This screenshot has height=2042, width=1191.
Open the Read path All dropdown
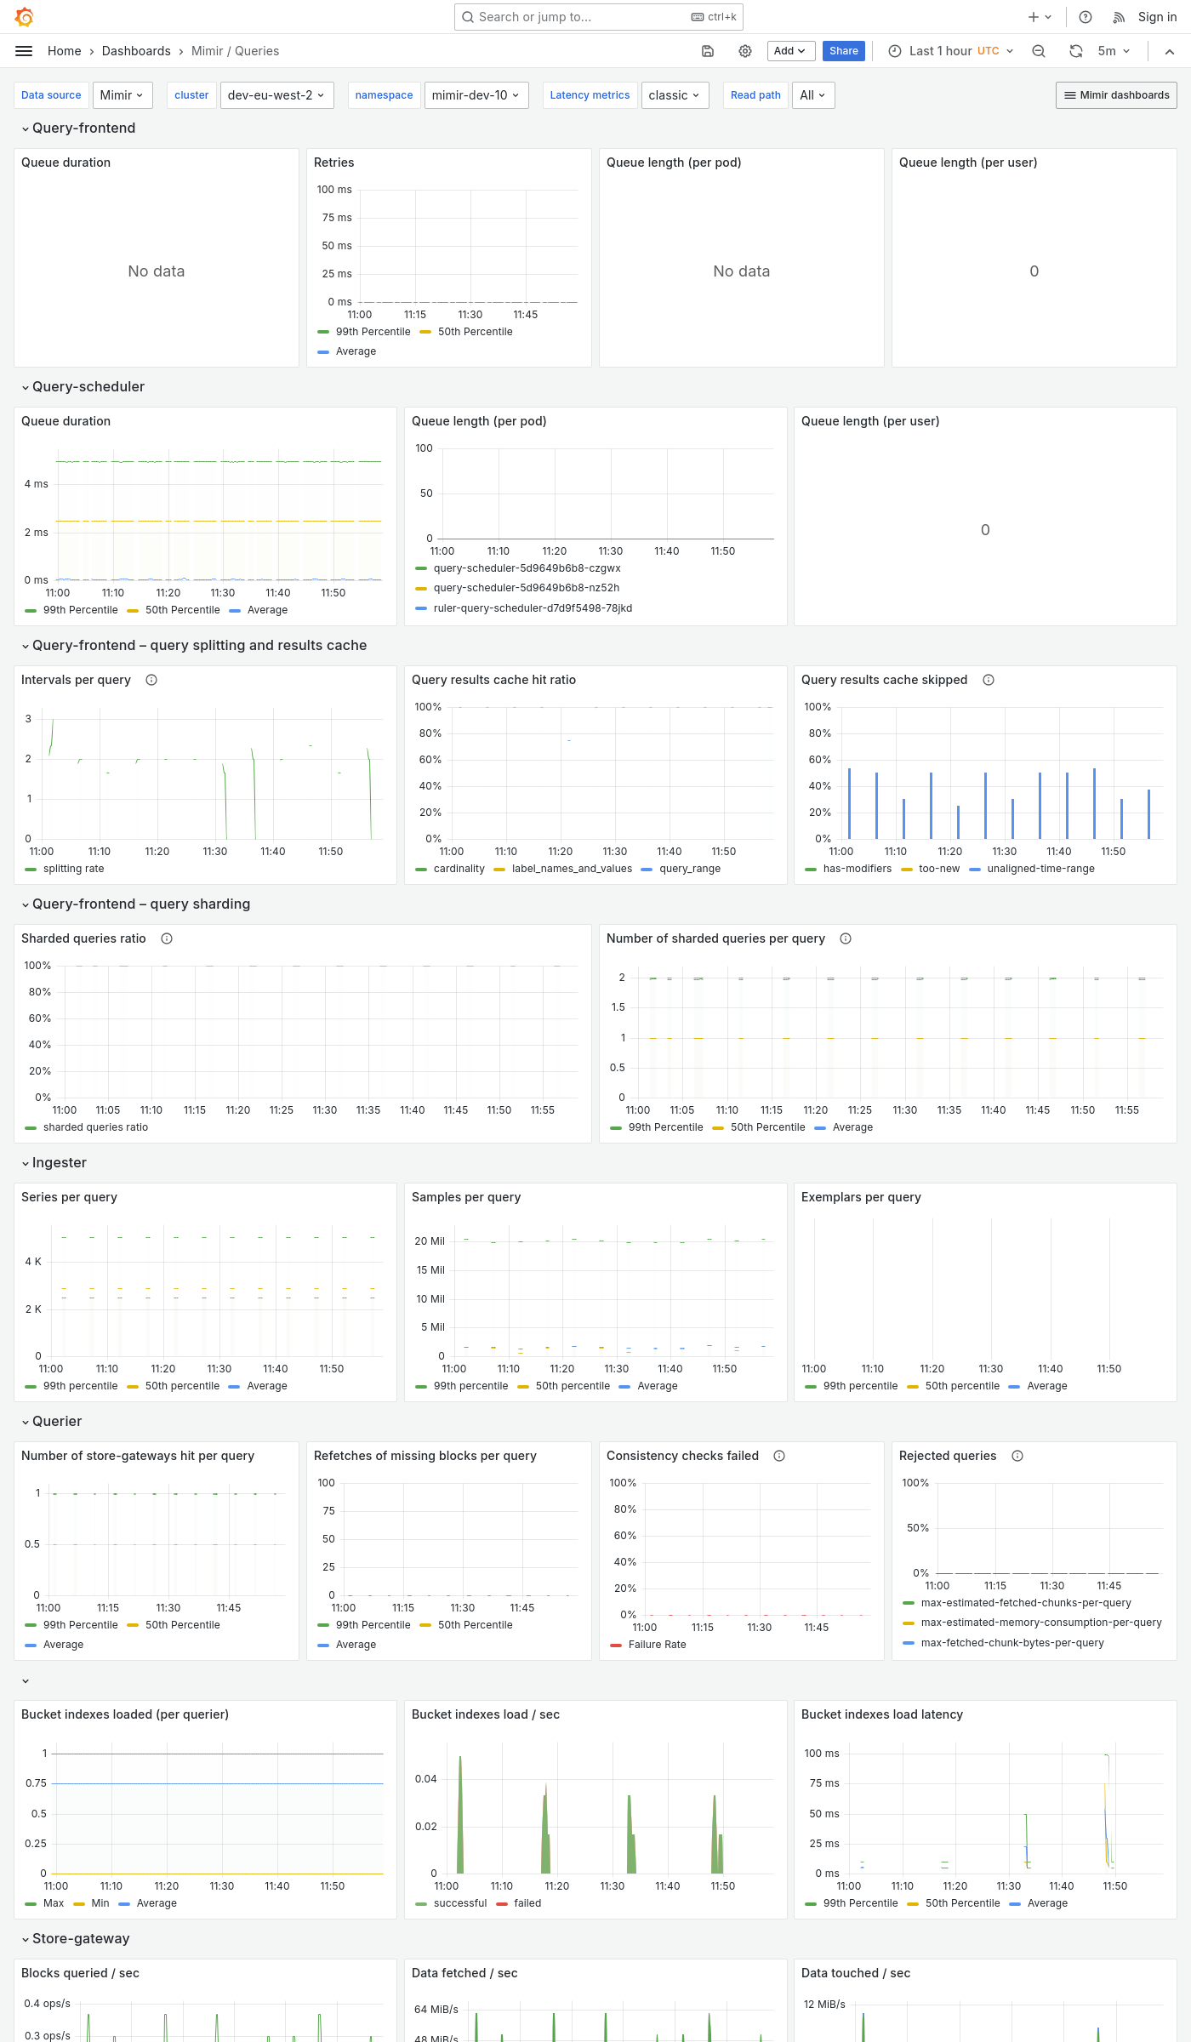coord(813,95)
